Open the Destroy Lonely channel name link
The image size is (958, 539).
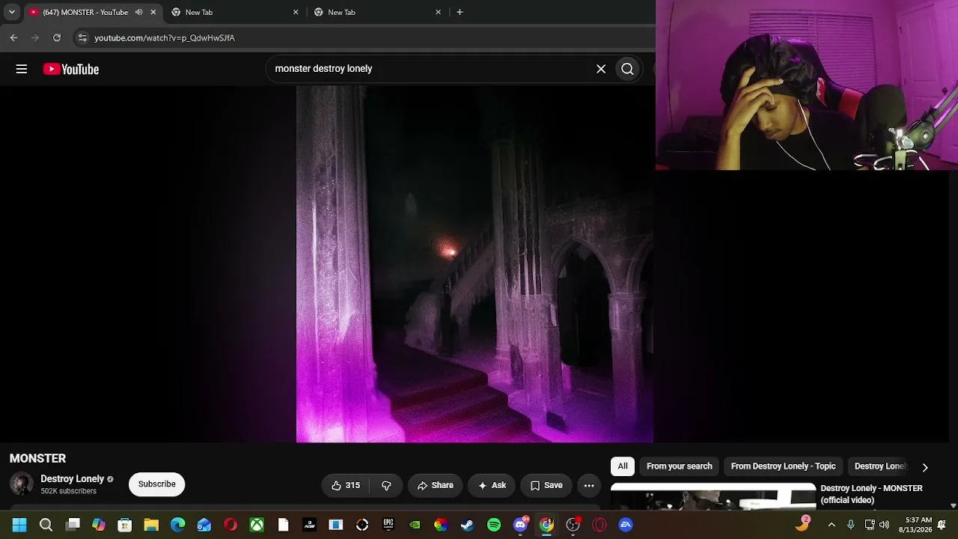73,479
